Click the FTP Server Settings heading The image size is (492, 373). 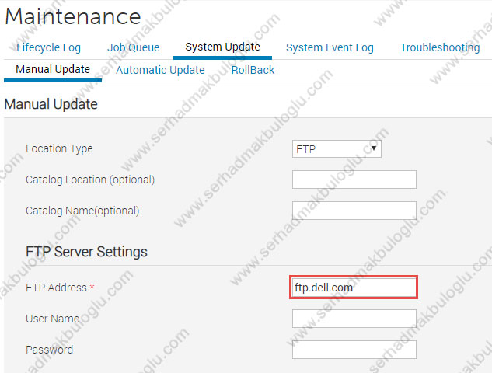(x=86, y=252)
